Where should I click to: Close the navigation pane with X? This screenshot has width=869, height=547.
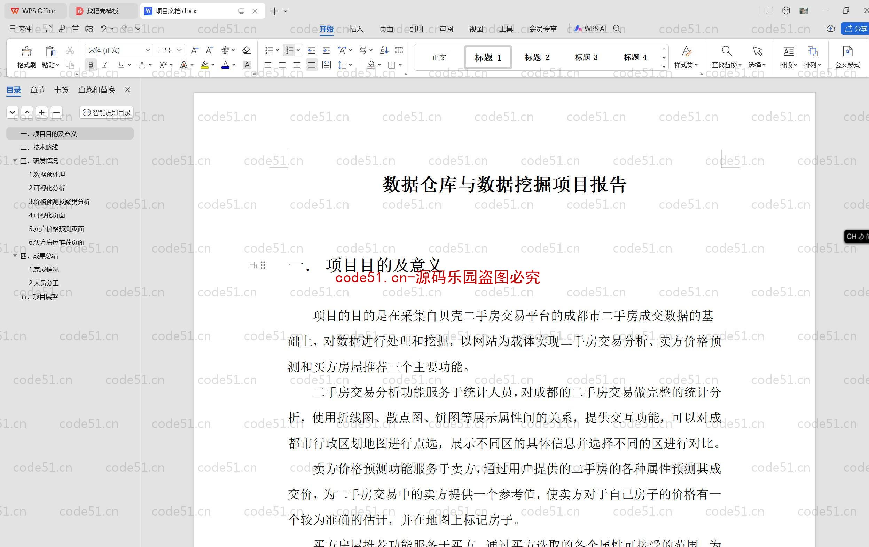(127, 89)
